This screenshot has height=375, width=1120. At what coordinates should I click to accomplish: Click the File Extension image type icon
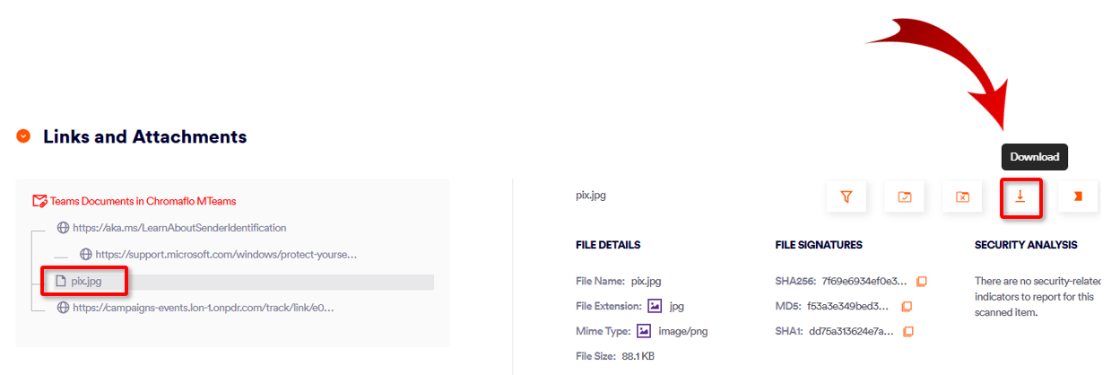(656, 306)
